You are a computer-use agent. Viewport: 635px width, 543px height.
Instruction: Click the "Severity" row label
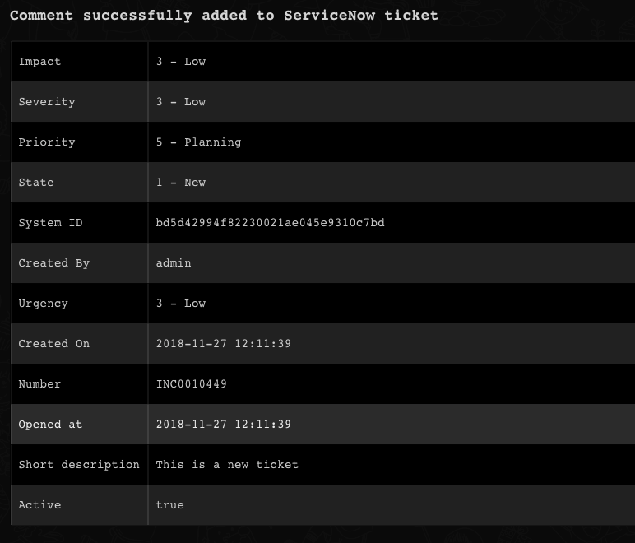click(47, 102)
